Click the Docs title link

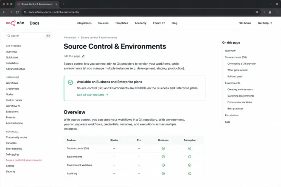click(x=34, y=23)
